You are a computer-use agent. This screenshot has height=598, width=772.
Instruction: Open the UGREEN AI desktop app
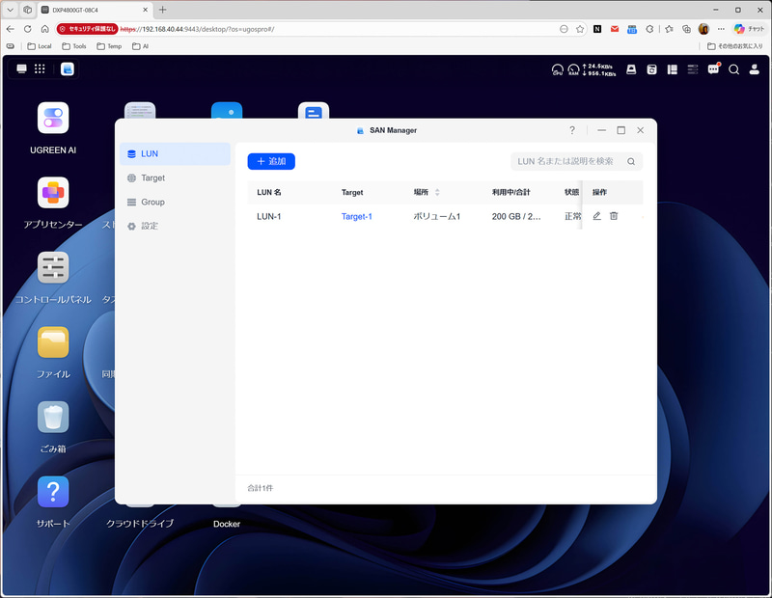[53, 118]
